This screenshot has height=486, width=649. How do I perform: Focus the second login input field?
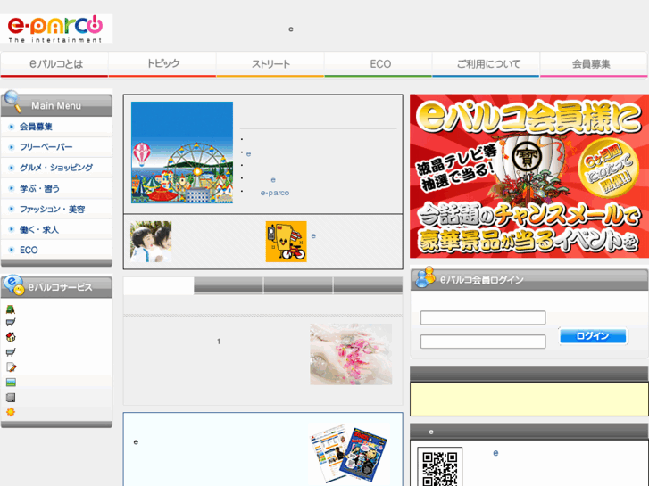(x=483, y=342)
